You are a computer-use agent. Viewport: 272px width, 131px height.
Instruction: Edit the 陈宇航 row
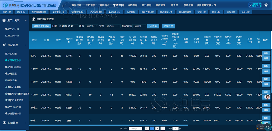point(266,53)
